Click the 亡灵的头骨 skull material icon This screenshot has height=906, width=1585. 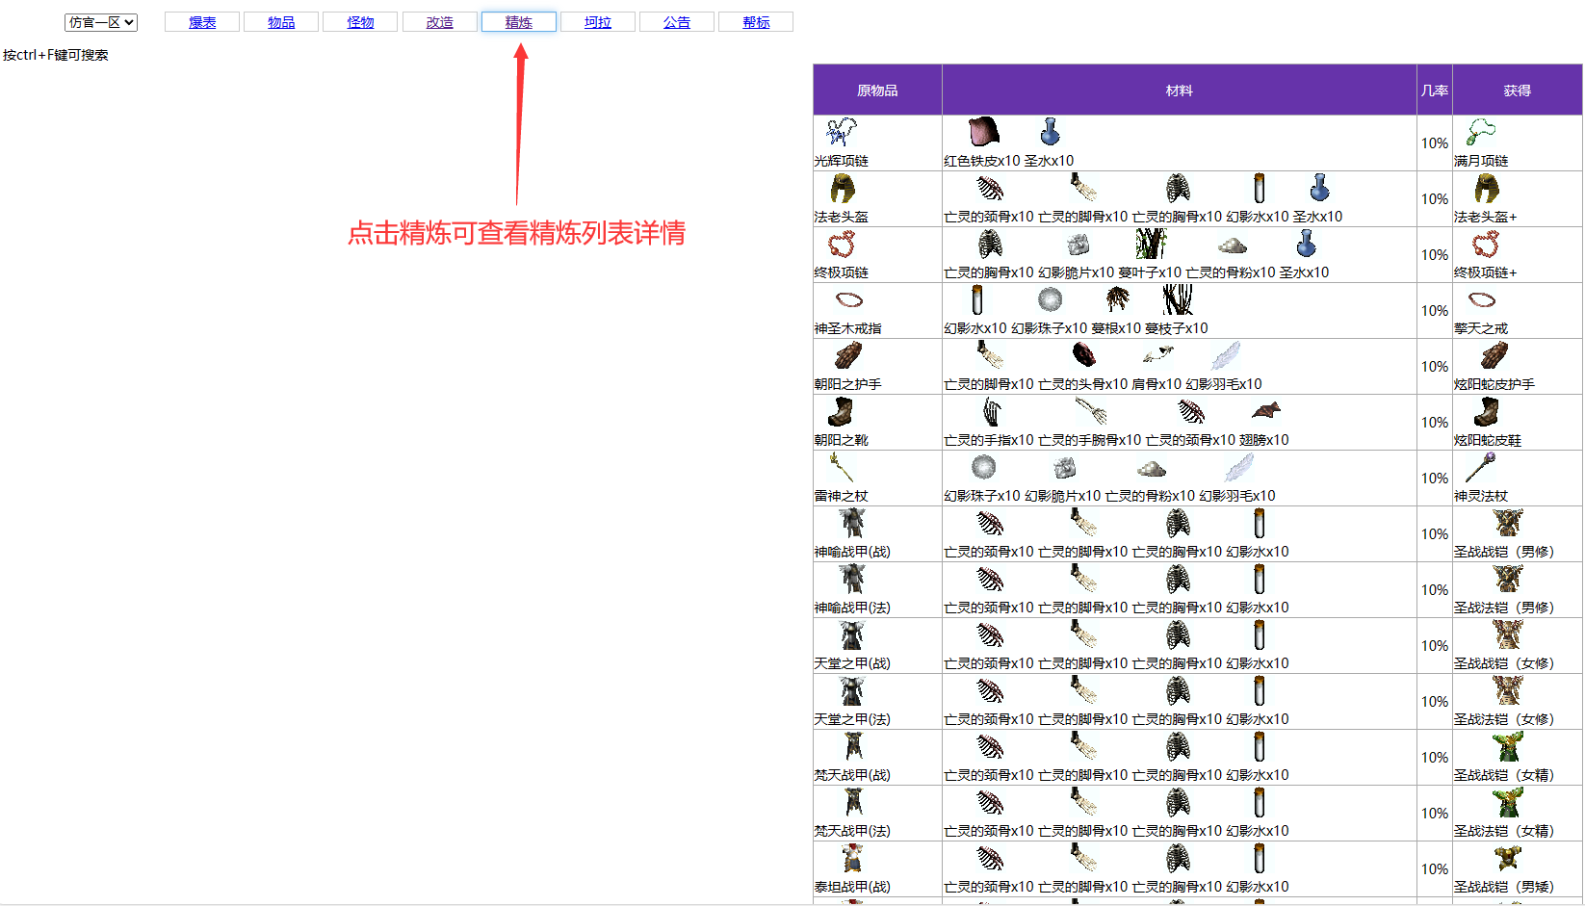(1084, 355)
